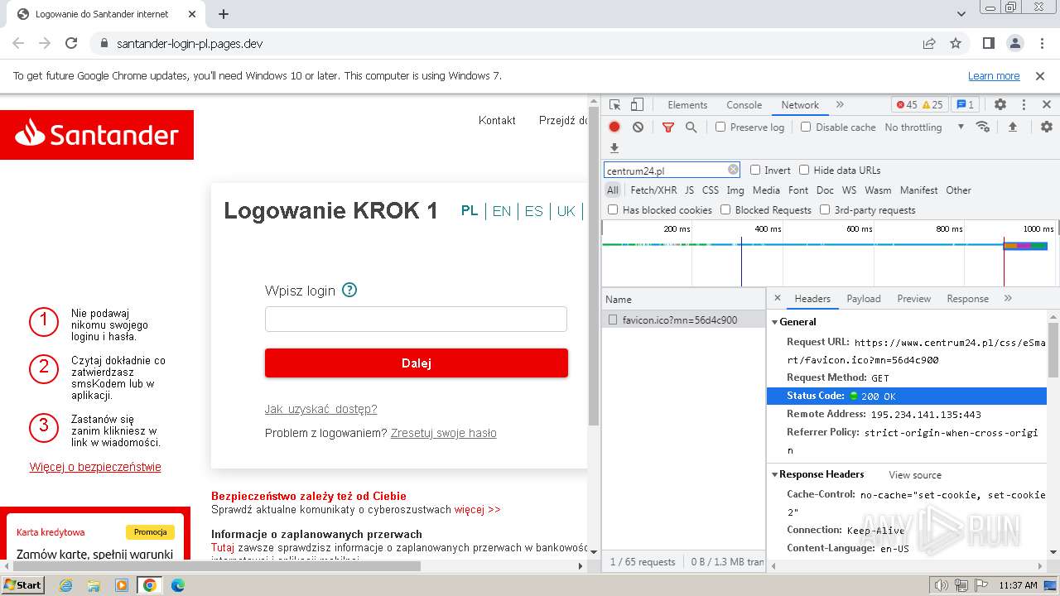
Task: Bookmark this page star icon
Action: 956,44
